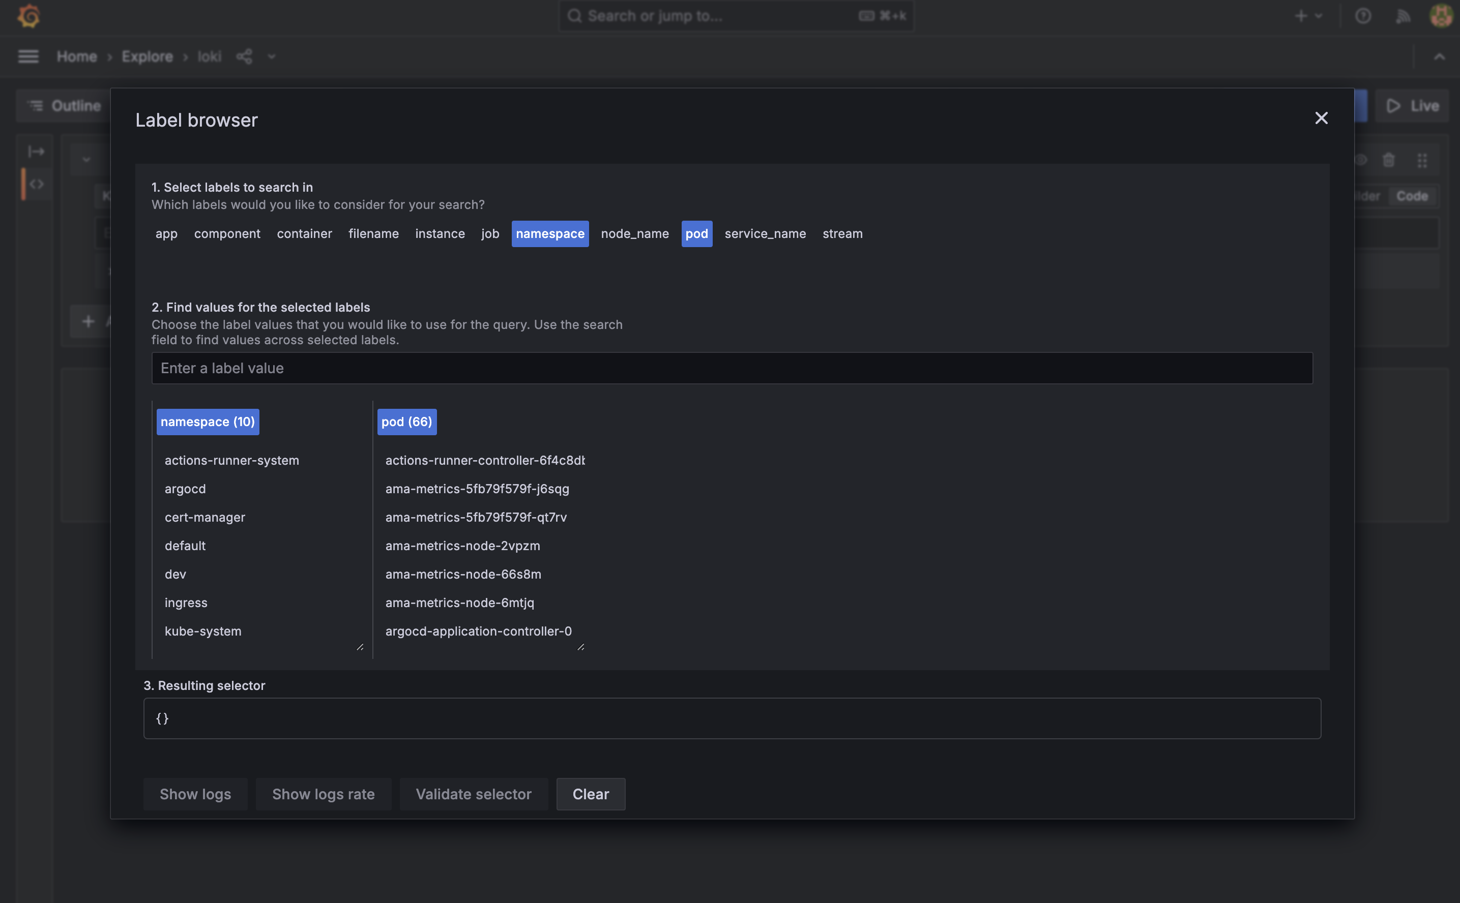The image size is (1460, 903).
Task: Close the Label browser dialog
Action: [x=1321, y=118]
